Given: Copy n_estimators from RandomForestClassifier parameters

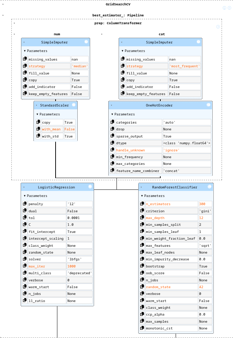Looking at the screenshot, I should [x=143, y=204].
